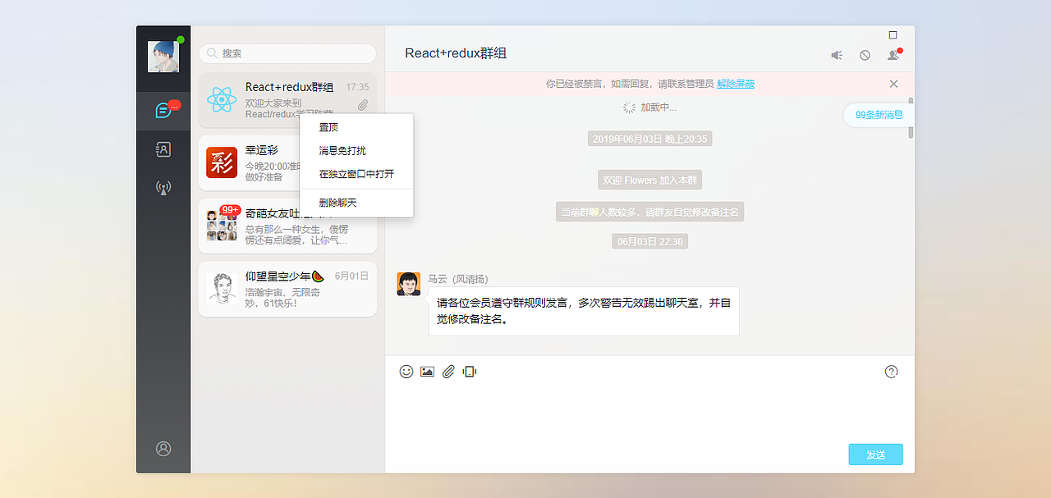Open the broadcast antenna sidebar icon
Viewport: 1051px width, 498px height.
click(x=163, y=188)
